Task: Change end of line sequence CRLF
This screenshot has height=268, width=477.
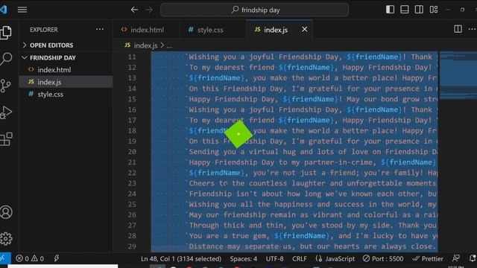Action: (300, 259)
